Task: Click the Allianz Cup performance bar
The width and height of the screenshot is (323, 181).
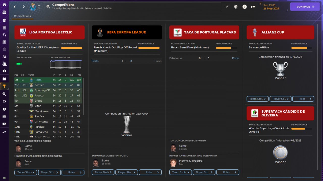Action: coord(302,48)
